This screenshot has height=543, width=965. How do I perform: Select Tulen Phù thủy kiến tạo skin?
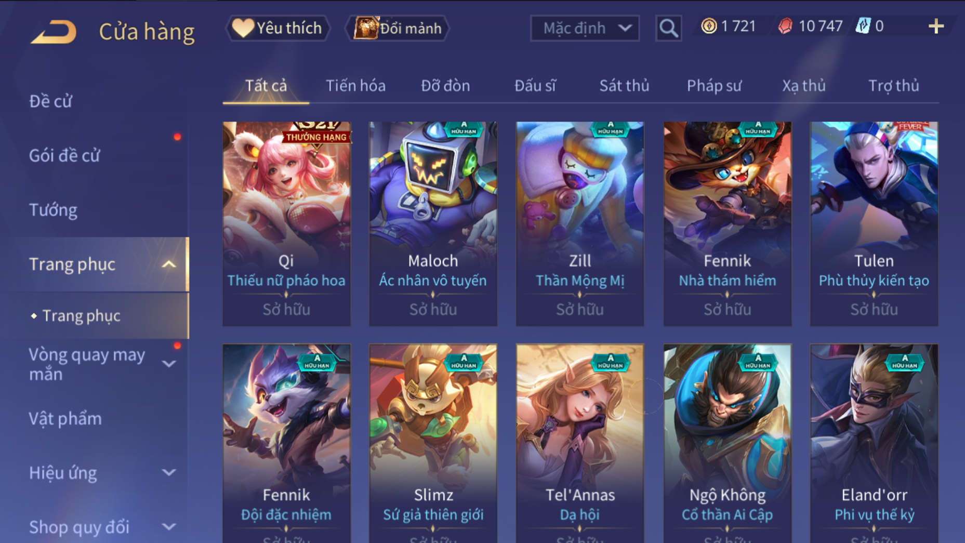click(874, 224)
